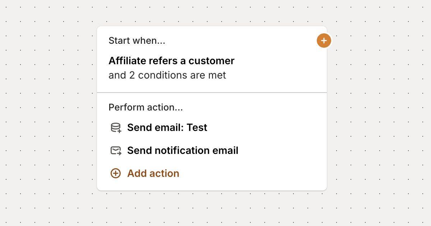Screen dimensions: 431x226
Task: Open the Send notification email action
Action: pos(182,150)
